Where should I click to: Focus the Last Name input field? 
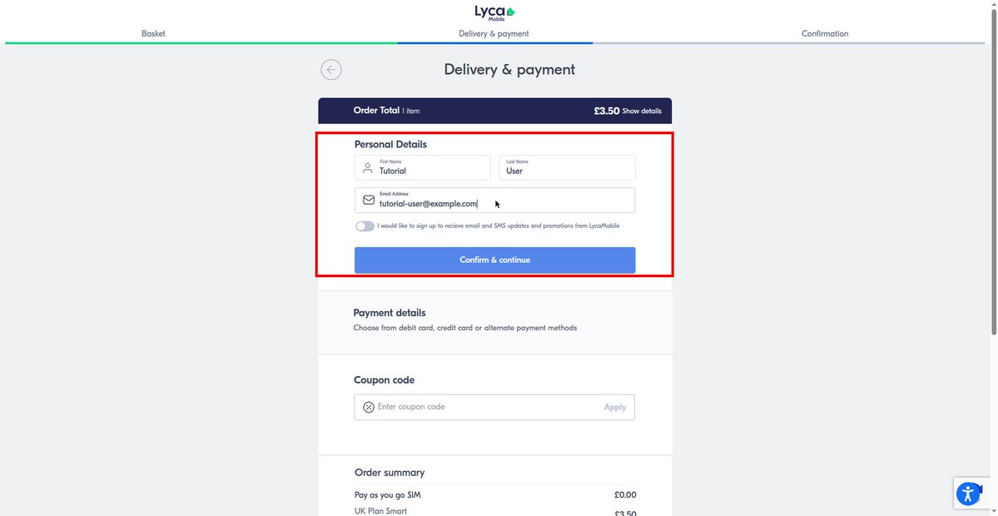click(x=567, y=168)
